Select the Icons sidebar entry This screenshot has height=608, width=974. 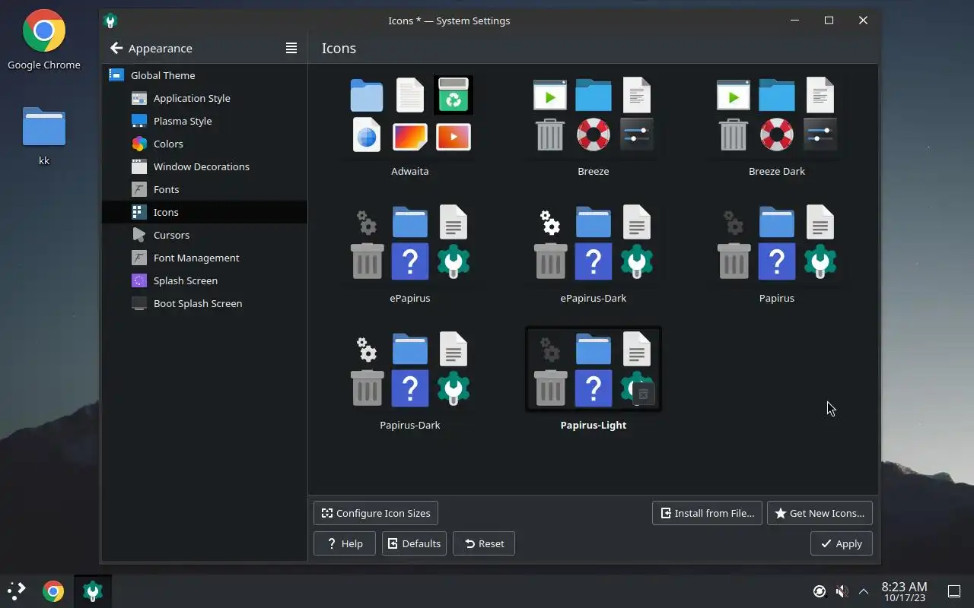205,212
